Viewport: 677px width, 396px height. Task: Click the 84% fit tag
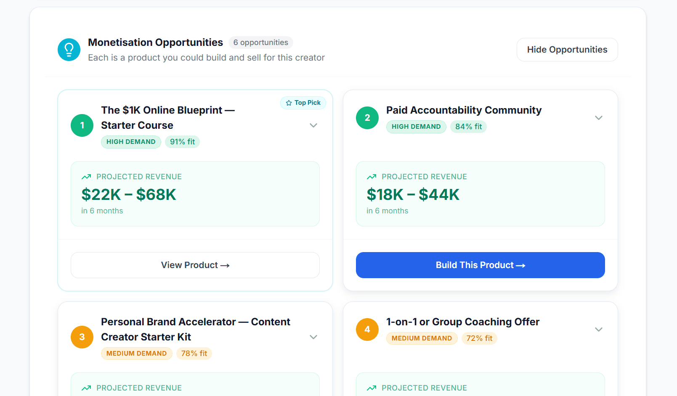click(x=468, y=127)
